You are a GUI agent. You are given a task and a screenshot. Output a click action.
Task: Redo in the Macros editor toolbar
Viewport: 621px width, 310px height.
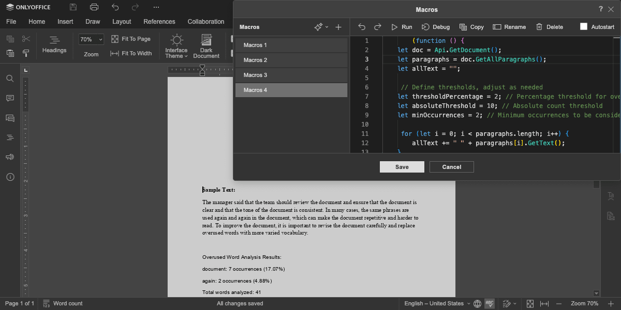point(378,27)
